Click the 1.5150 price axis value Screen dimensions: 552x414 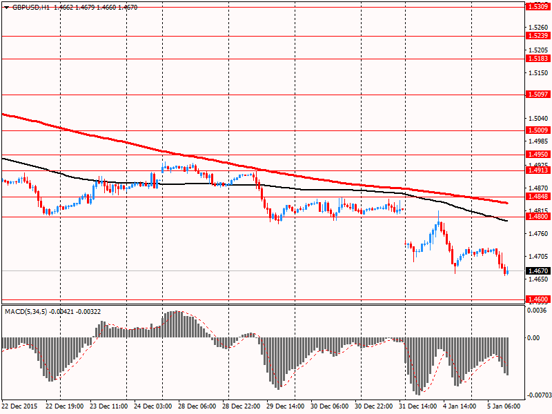539,73
